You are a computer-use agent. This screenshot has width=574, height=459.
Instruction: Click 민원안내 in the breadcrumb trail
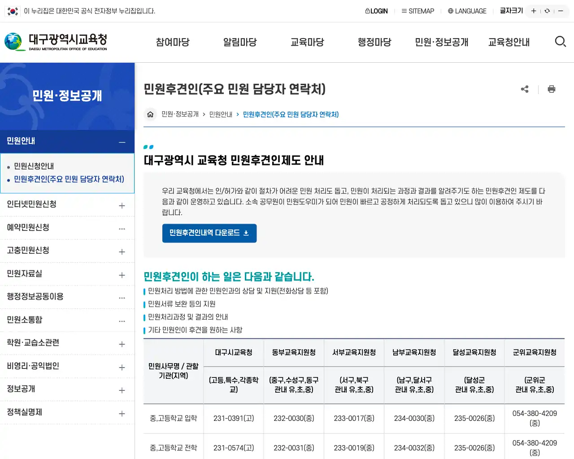(x=220, y=114)
